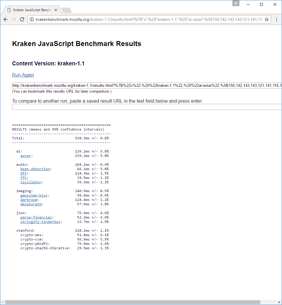Screen dimensions: 282x305
Task: Bookmark this page with the star icon
Action: (267, 19)
